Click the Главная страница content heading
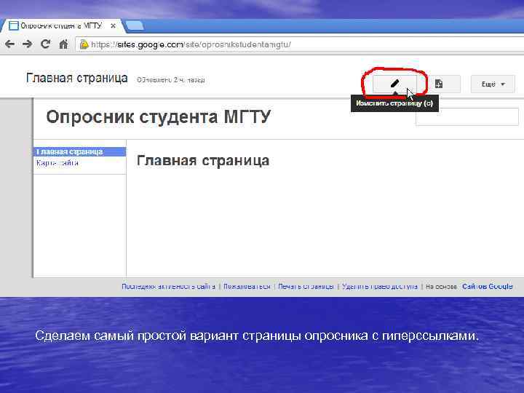 pos(203,161)
